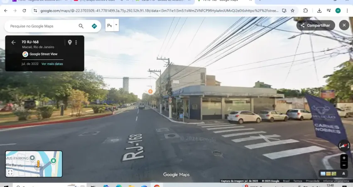Click the green marker on the minimap
Viewport: 353px width, 187px height.
(x=54, y=160)
